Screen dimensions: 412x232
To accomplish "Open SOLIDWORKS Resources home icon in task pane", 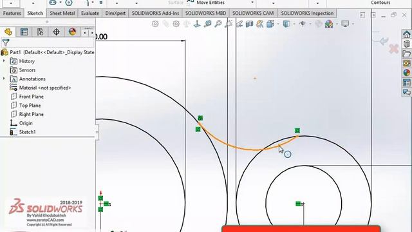I will [407, 34].
